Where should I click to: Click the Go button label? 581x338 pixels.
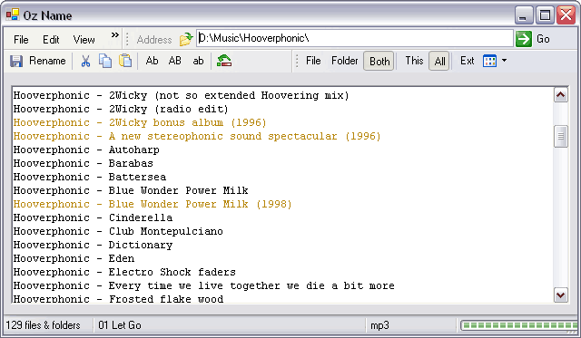click(543, 39)
